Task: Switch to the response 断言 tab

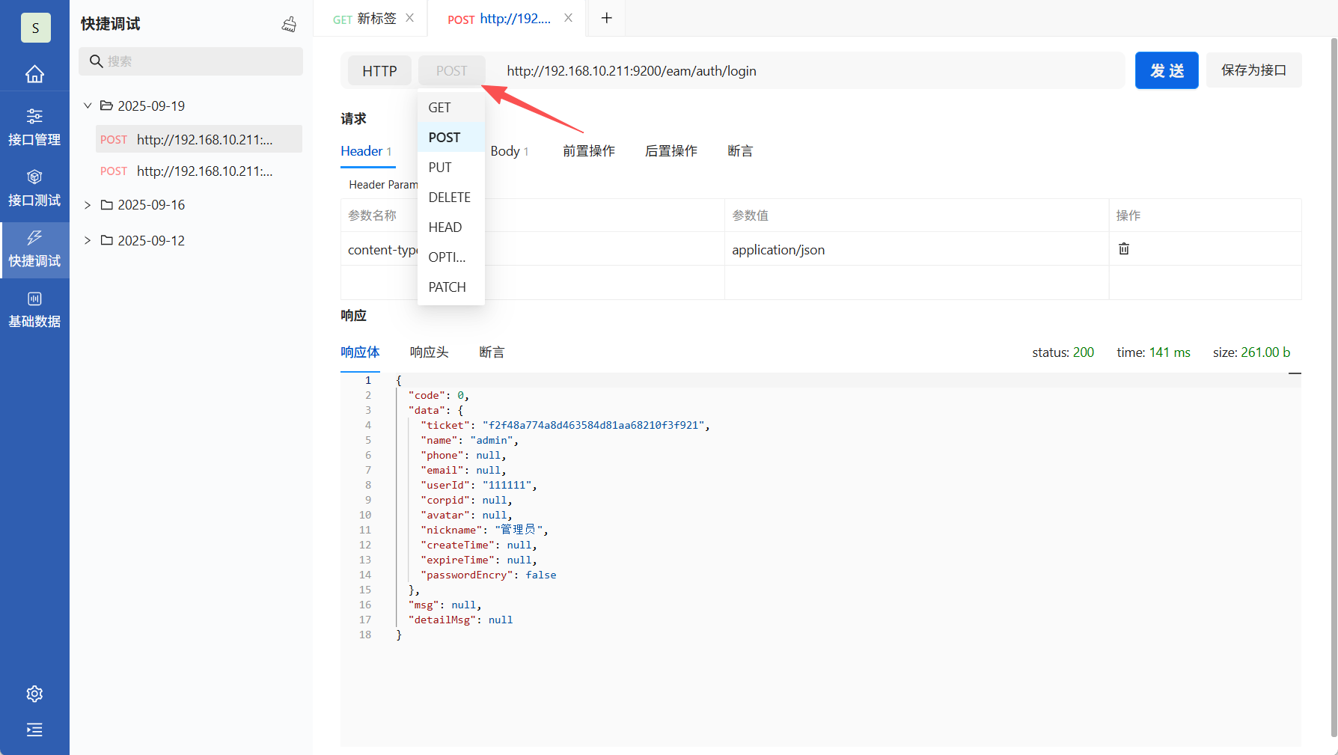Action: pyautogui.click(x=492, y=352)
